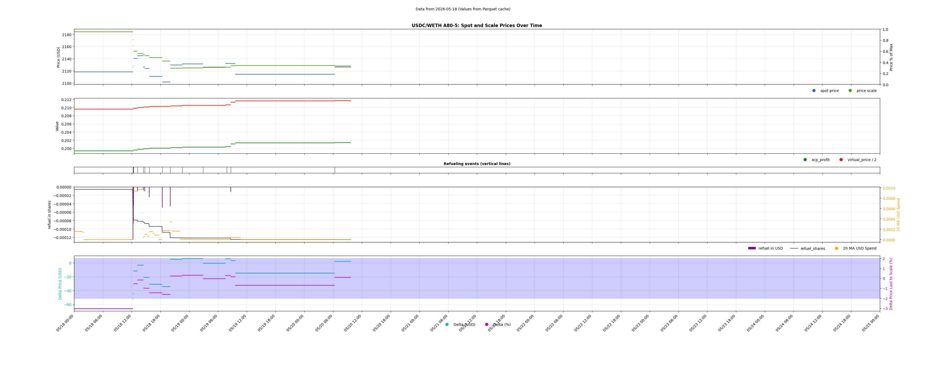Click the last refueling event line near 05/20 06:00

335,170
